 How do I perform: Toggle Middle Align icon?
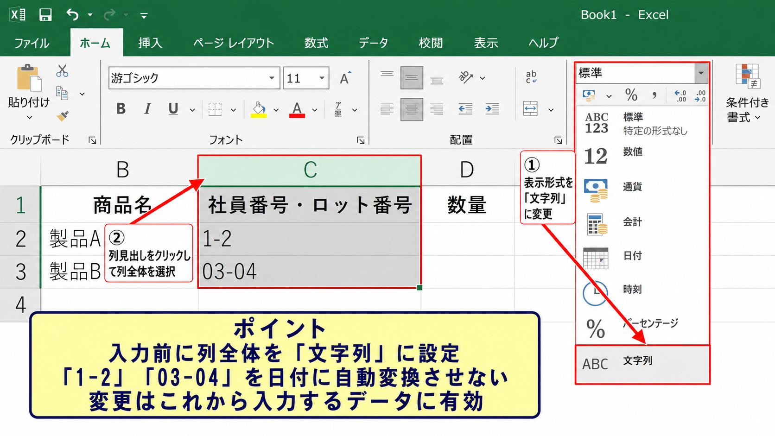click(x=412, y=78)
